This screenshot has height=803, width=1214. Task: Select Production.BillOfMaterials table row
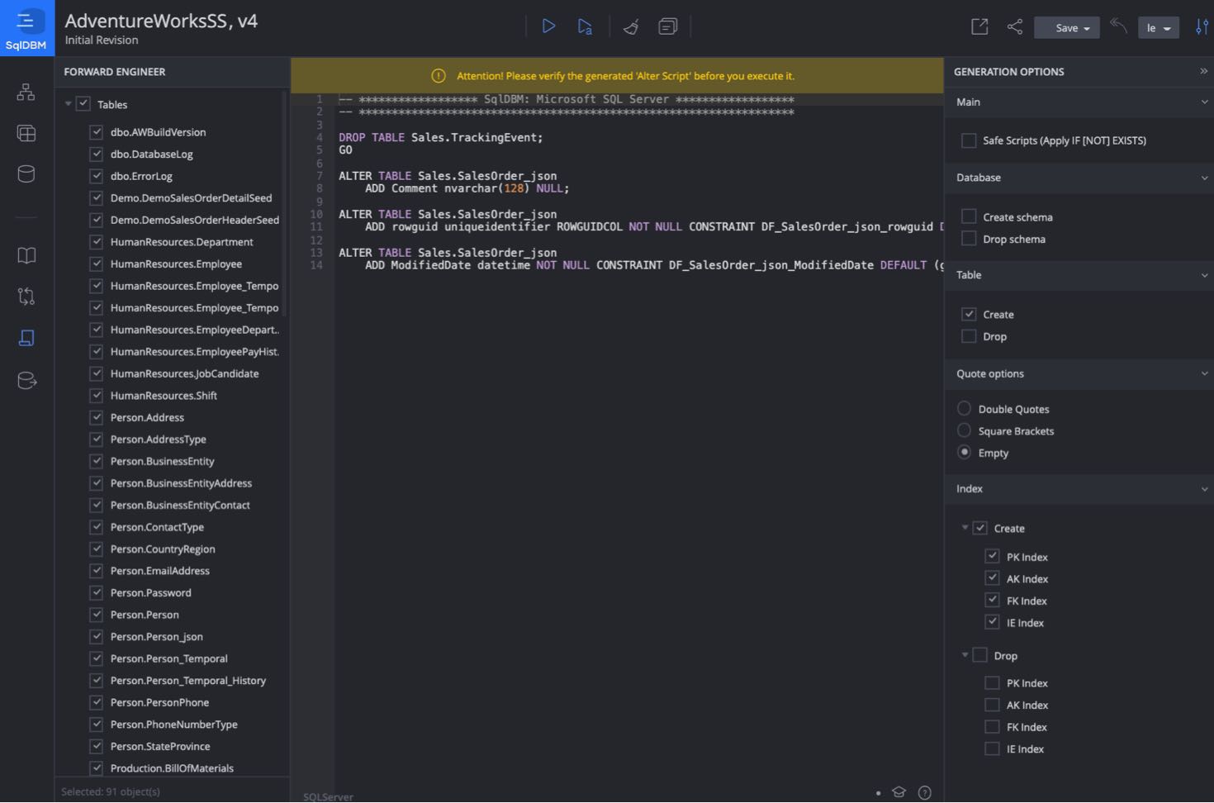point(172,767)
